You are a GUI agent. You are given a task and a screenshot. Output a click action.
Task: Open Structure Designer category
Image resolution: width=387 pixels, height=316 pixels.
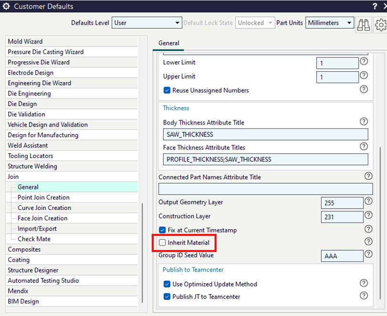(72, 270)
